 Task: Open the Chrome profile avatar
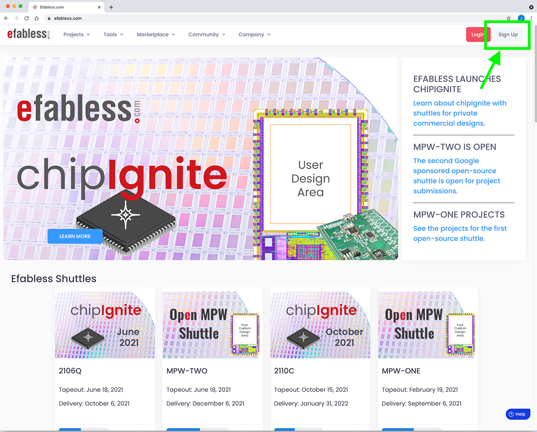click(x=521, y=18)
